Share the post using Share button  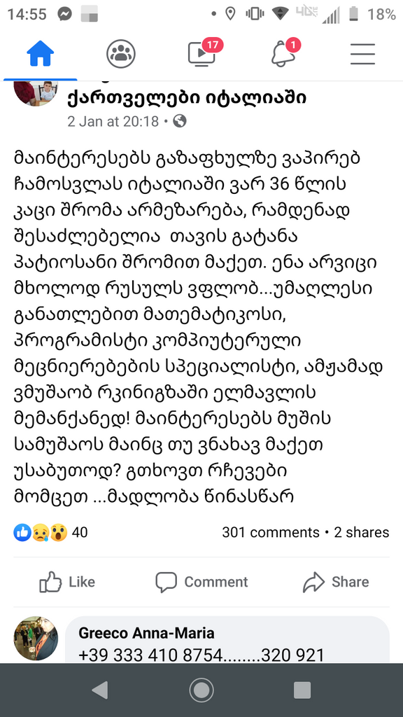(x=336, y=582)
